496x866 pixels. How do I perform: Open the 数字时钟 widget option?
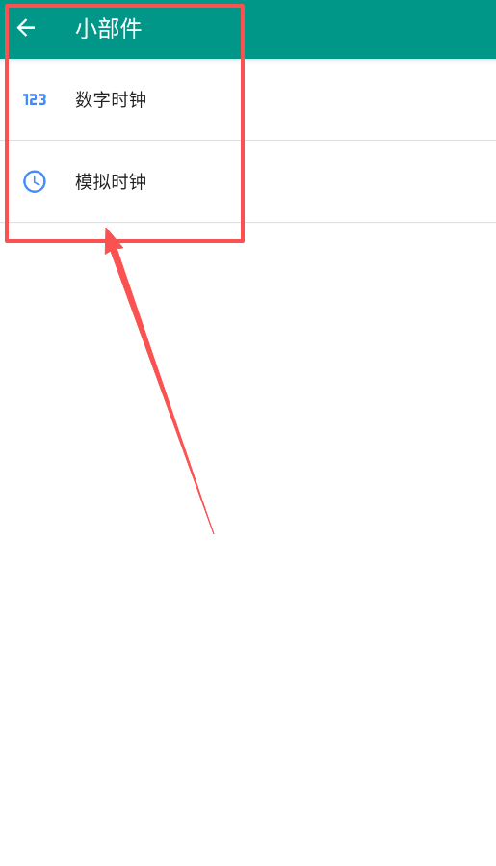[248, 99]
